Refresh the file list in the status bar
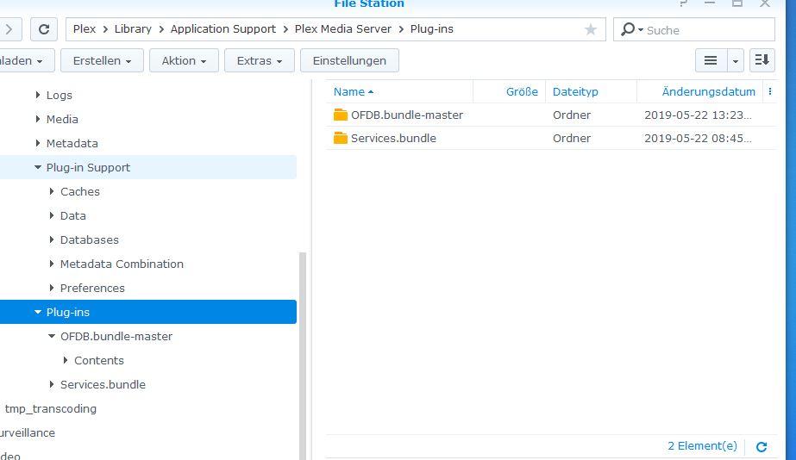Screen dimensions: 796x460 tap(762, 446)
